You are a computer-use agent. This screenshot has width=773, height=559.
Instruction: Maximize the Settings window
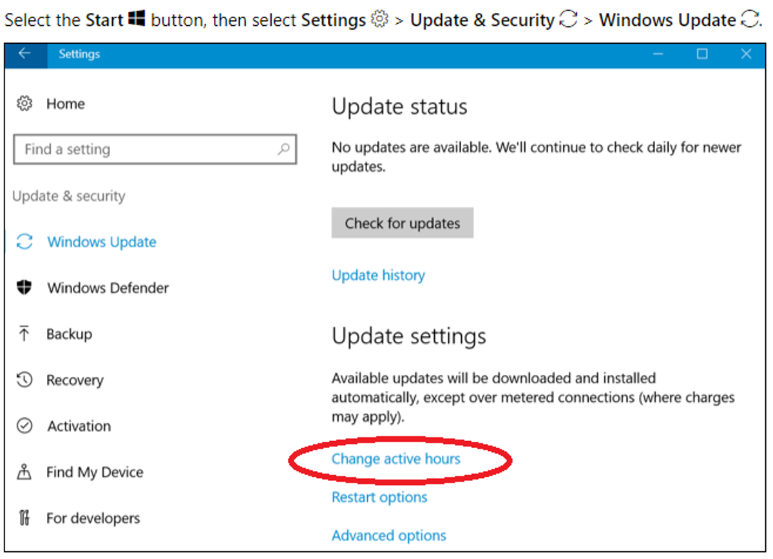pyautogui.click(x=702, y=54)
